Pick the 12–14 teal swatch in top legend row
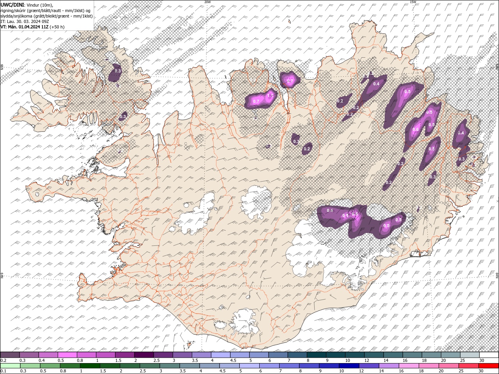The width and height of the screenshot is (499, 374). tap(374, 355)
